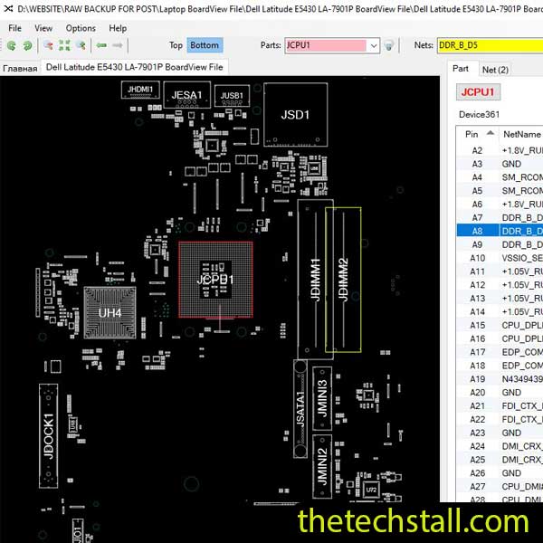Click the zoom in magnifier with the green arrow
Screen dimensions: 543x543
[x=81, y=45]
